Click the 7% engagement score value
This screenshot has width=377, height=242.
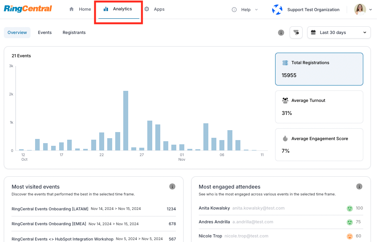285,151
